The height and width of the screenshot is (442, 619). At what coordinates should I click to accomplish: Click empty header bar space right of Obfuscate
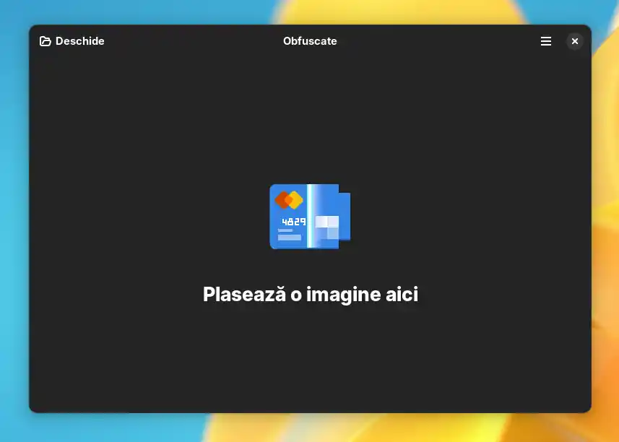click(x=433, y=41)
